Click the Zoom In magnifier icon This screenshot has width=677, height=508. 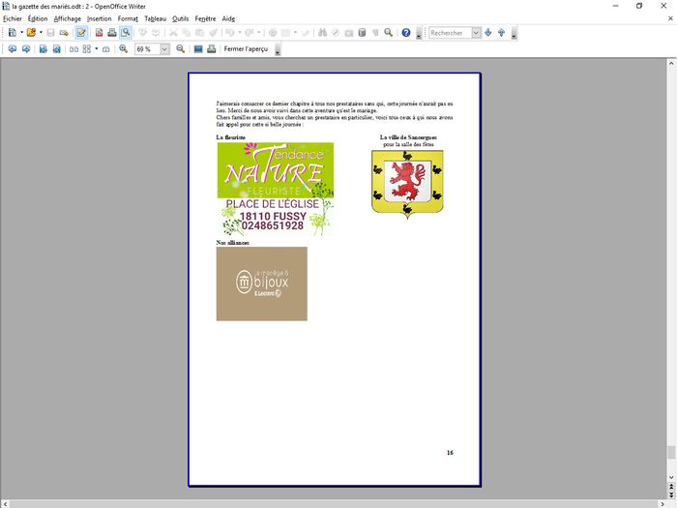coord(124,48)
